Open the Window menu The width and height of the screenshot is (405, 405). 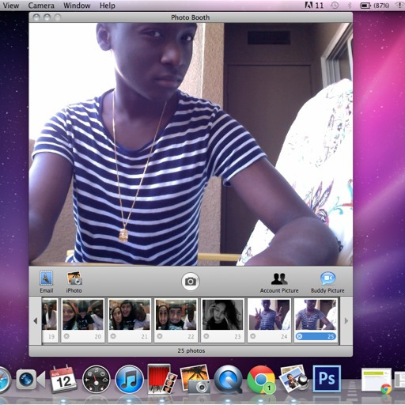tap(77, 6)
